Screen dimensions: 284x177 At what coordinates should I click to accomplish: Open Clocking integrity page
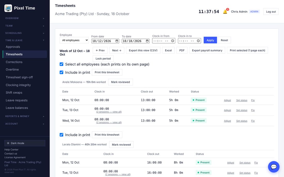(25, 85)
